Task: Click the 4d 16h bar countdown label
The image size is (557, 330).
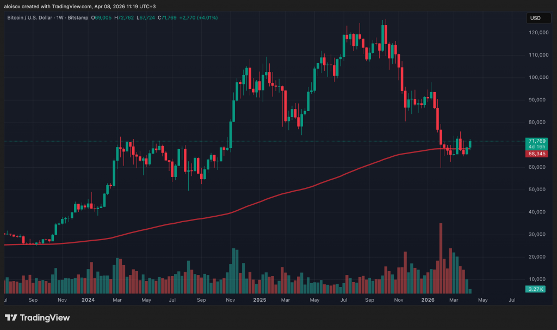Action: (535, 146)
